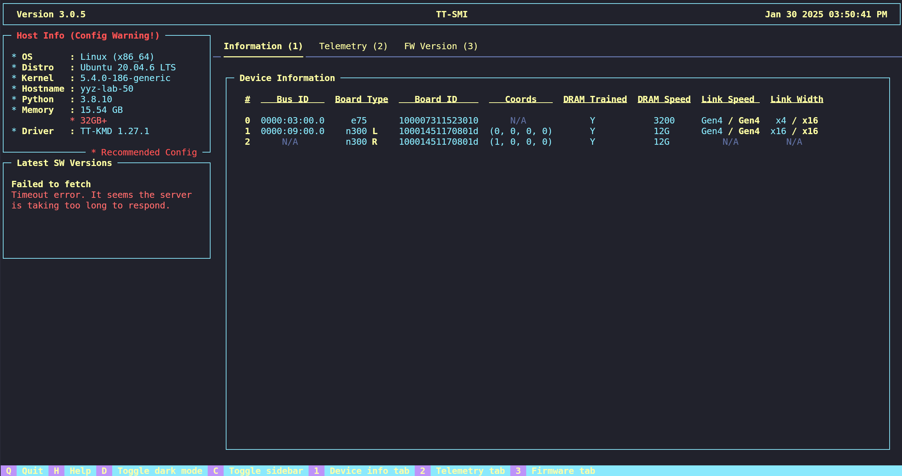Click the Coords column header
Image resolution: width=902 pixels, height=476 pixels.
[x=521, y=99]
